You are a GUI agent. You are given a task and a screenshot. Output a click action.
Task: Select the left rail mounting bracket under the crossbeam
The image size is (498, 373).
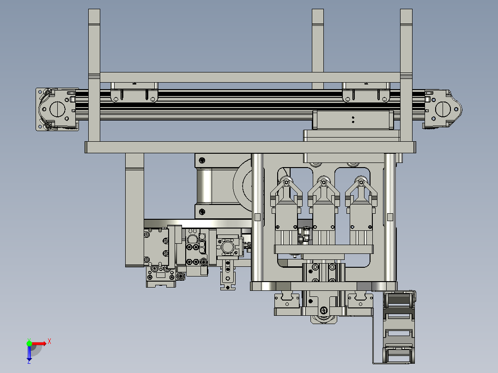(x=134, y=92)
